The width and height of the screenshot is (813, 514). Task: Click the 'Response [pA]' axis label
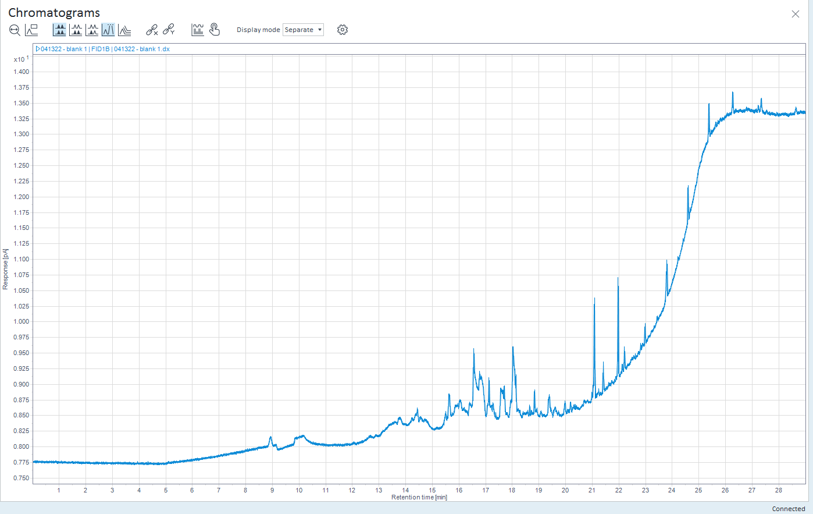[x=5, y=269]
